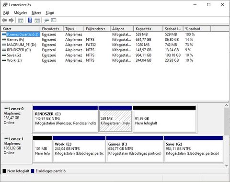Sort by the Kötet column header
Screen dimensions: 230x182
21,29
